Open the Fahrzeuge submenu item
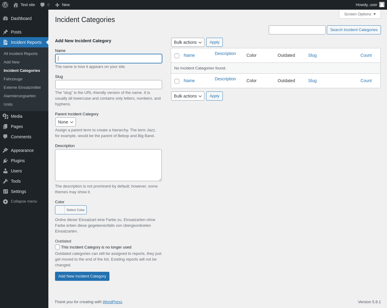 [x=13, y=79]
